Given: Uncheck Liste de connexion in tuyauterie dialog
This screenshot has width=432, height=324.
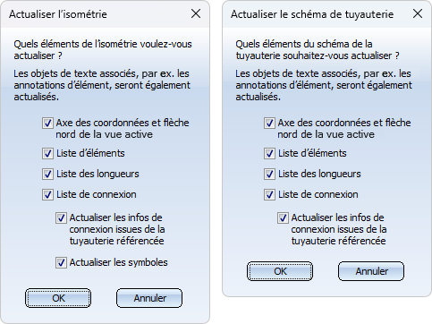Looking at the screenshot, I should click(269, 194).
